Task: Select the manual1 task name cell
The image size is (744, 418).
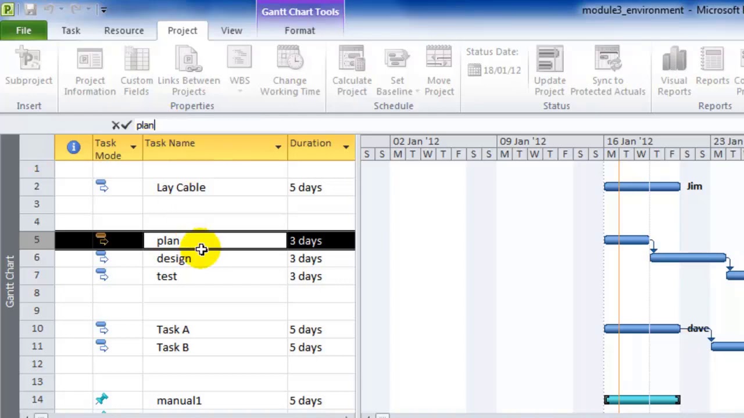Action: (x=214, y=401)
